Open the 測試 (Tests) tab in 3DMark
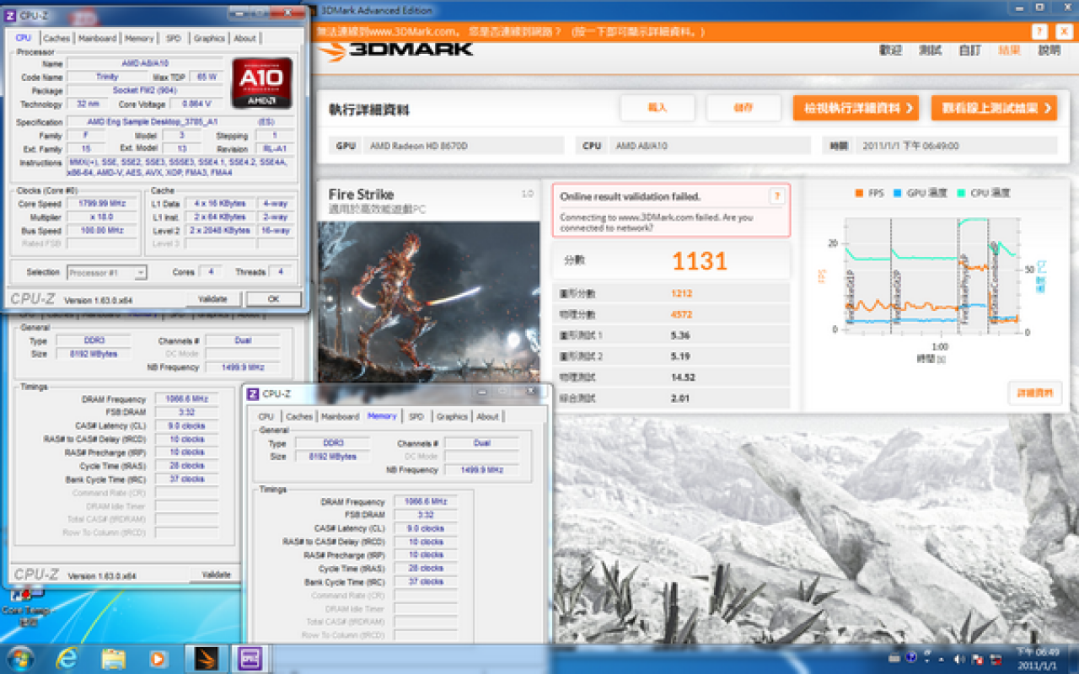This screenshot has width=1079, height=674. coord(931,51)
